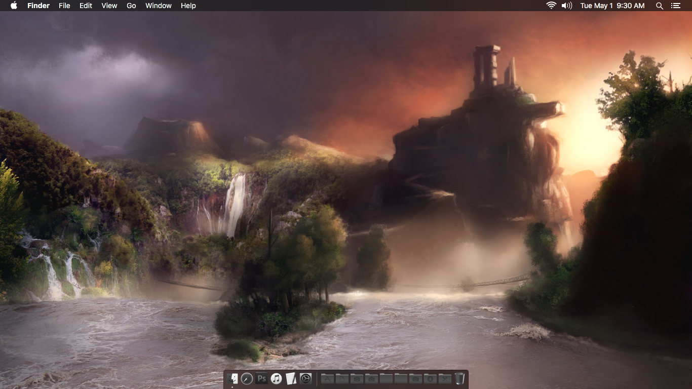692x389 pixels.
Task: Click the Wi-Fi status icon
Action: coord(551,6)
